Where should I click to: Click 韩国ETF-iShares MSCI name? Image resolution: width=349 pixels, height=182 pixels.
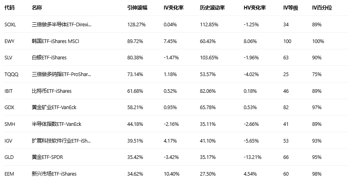[x=55, y=41]
